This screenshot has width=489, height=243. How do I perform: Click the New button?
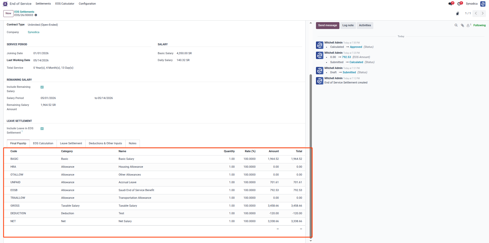8,13
